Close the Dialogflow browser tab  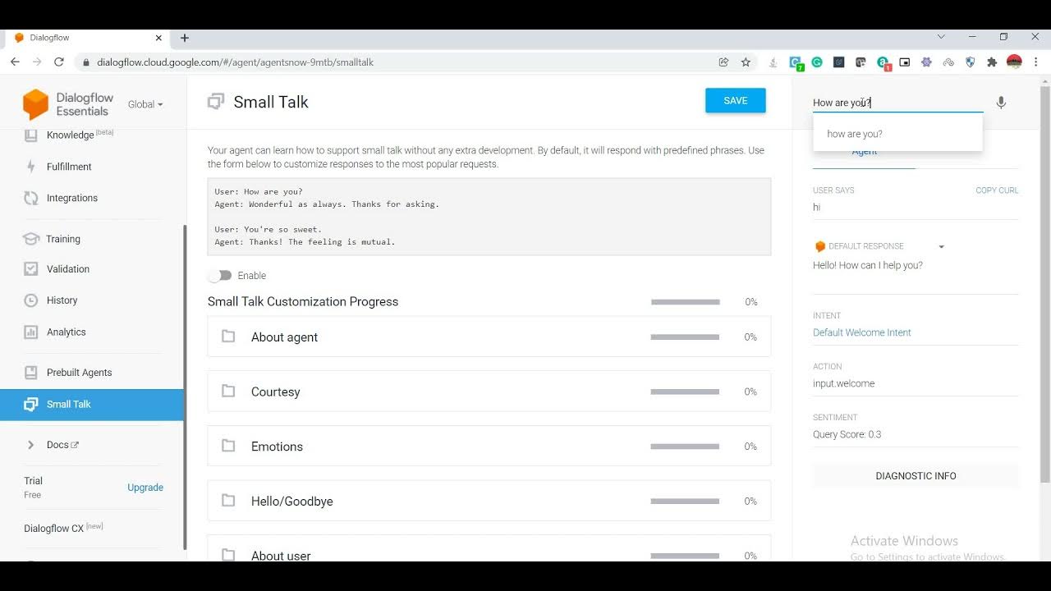pos(159,38)
